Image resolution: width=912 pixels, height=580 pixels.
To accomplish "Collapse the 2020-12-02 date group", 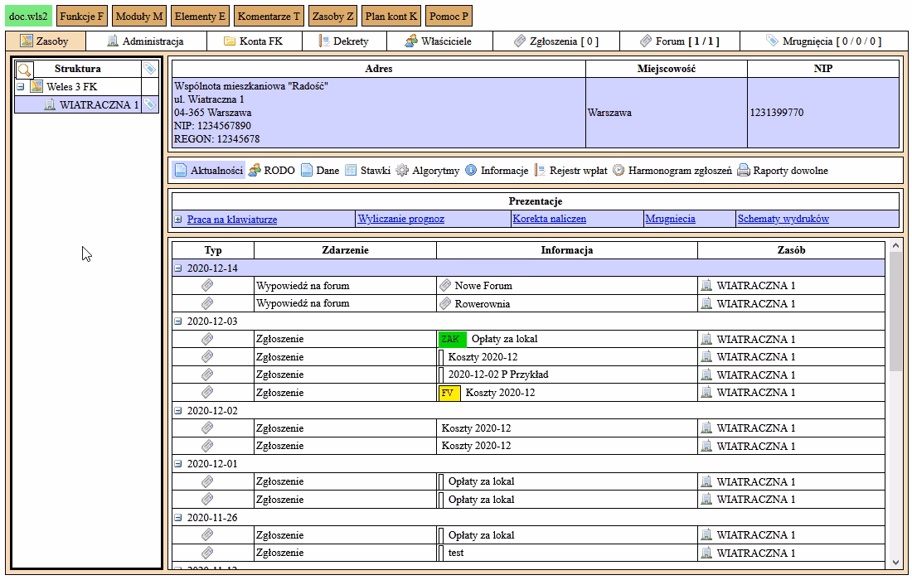I will (177, 411).
